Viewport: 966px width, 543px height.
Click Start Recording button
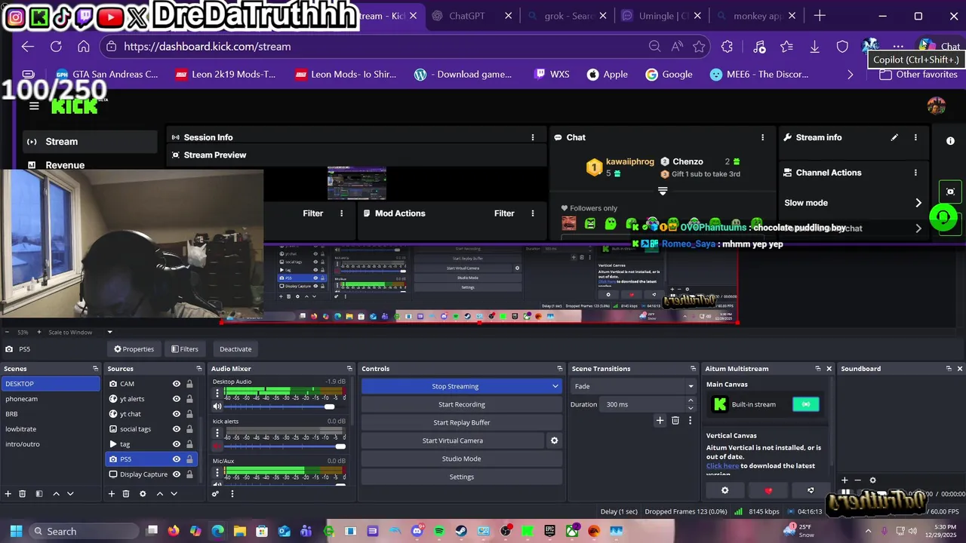coord(462,404)
